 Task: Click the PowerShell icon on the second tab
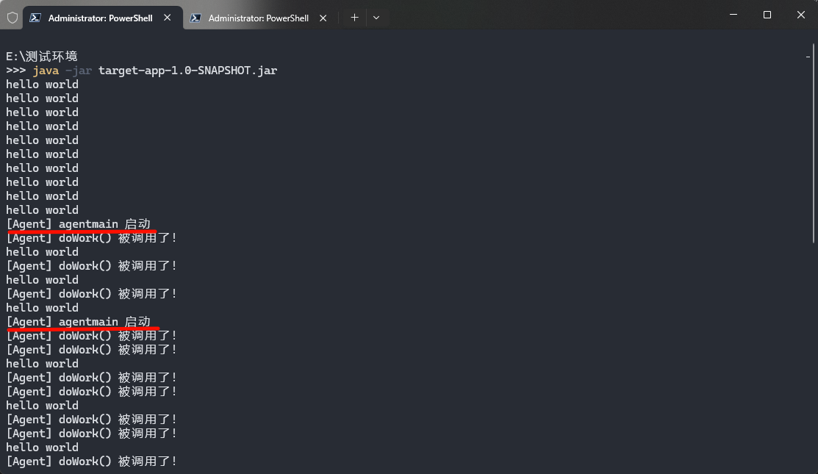pyautogui.click(x=195, y=18)
